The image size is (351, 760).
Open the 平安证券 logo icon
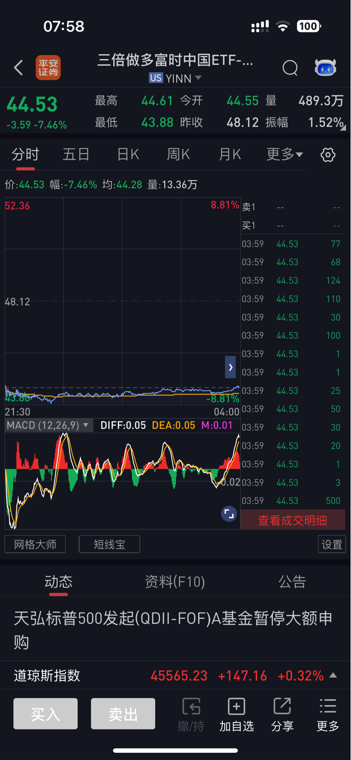tap(48, 68)
